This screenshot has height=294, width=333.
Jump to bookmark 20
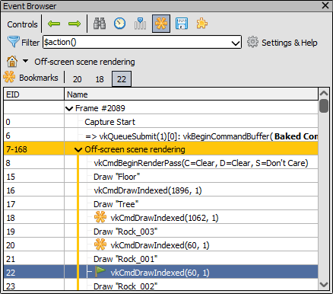[78, 79]
